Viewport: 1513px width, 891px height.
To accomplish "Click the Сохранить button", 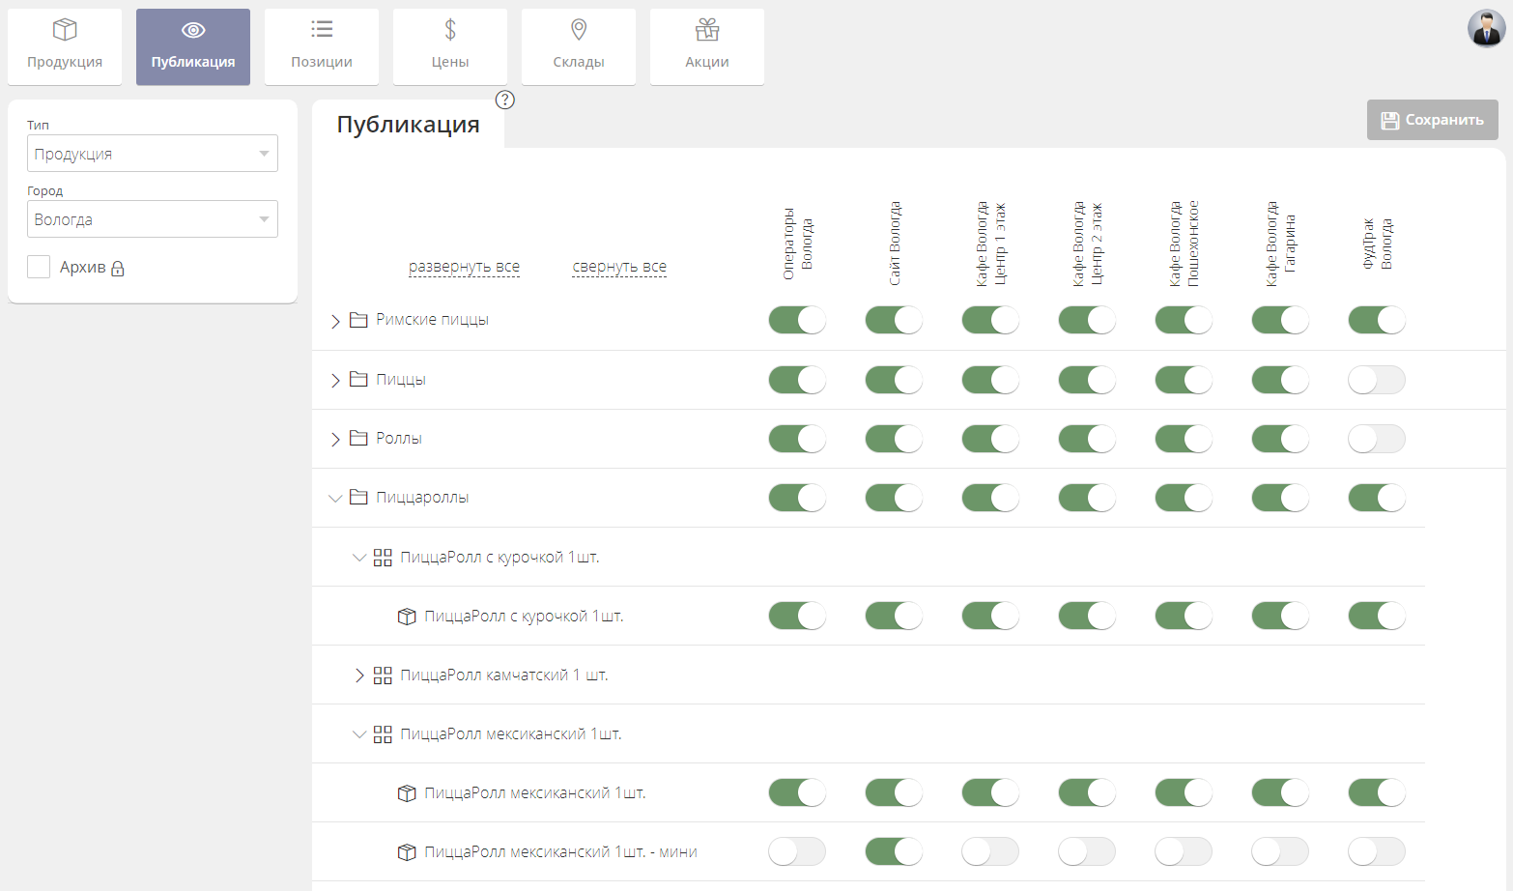I will (1432, 120).
